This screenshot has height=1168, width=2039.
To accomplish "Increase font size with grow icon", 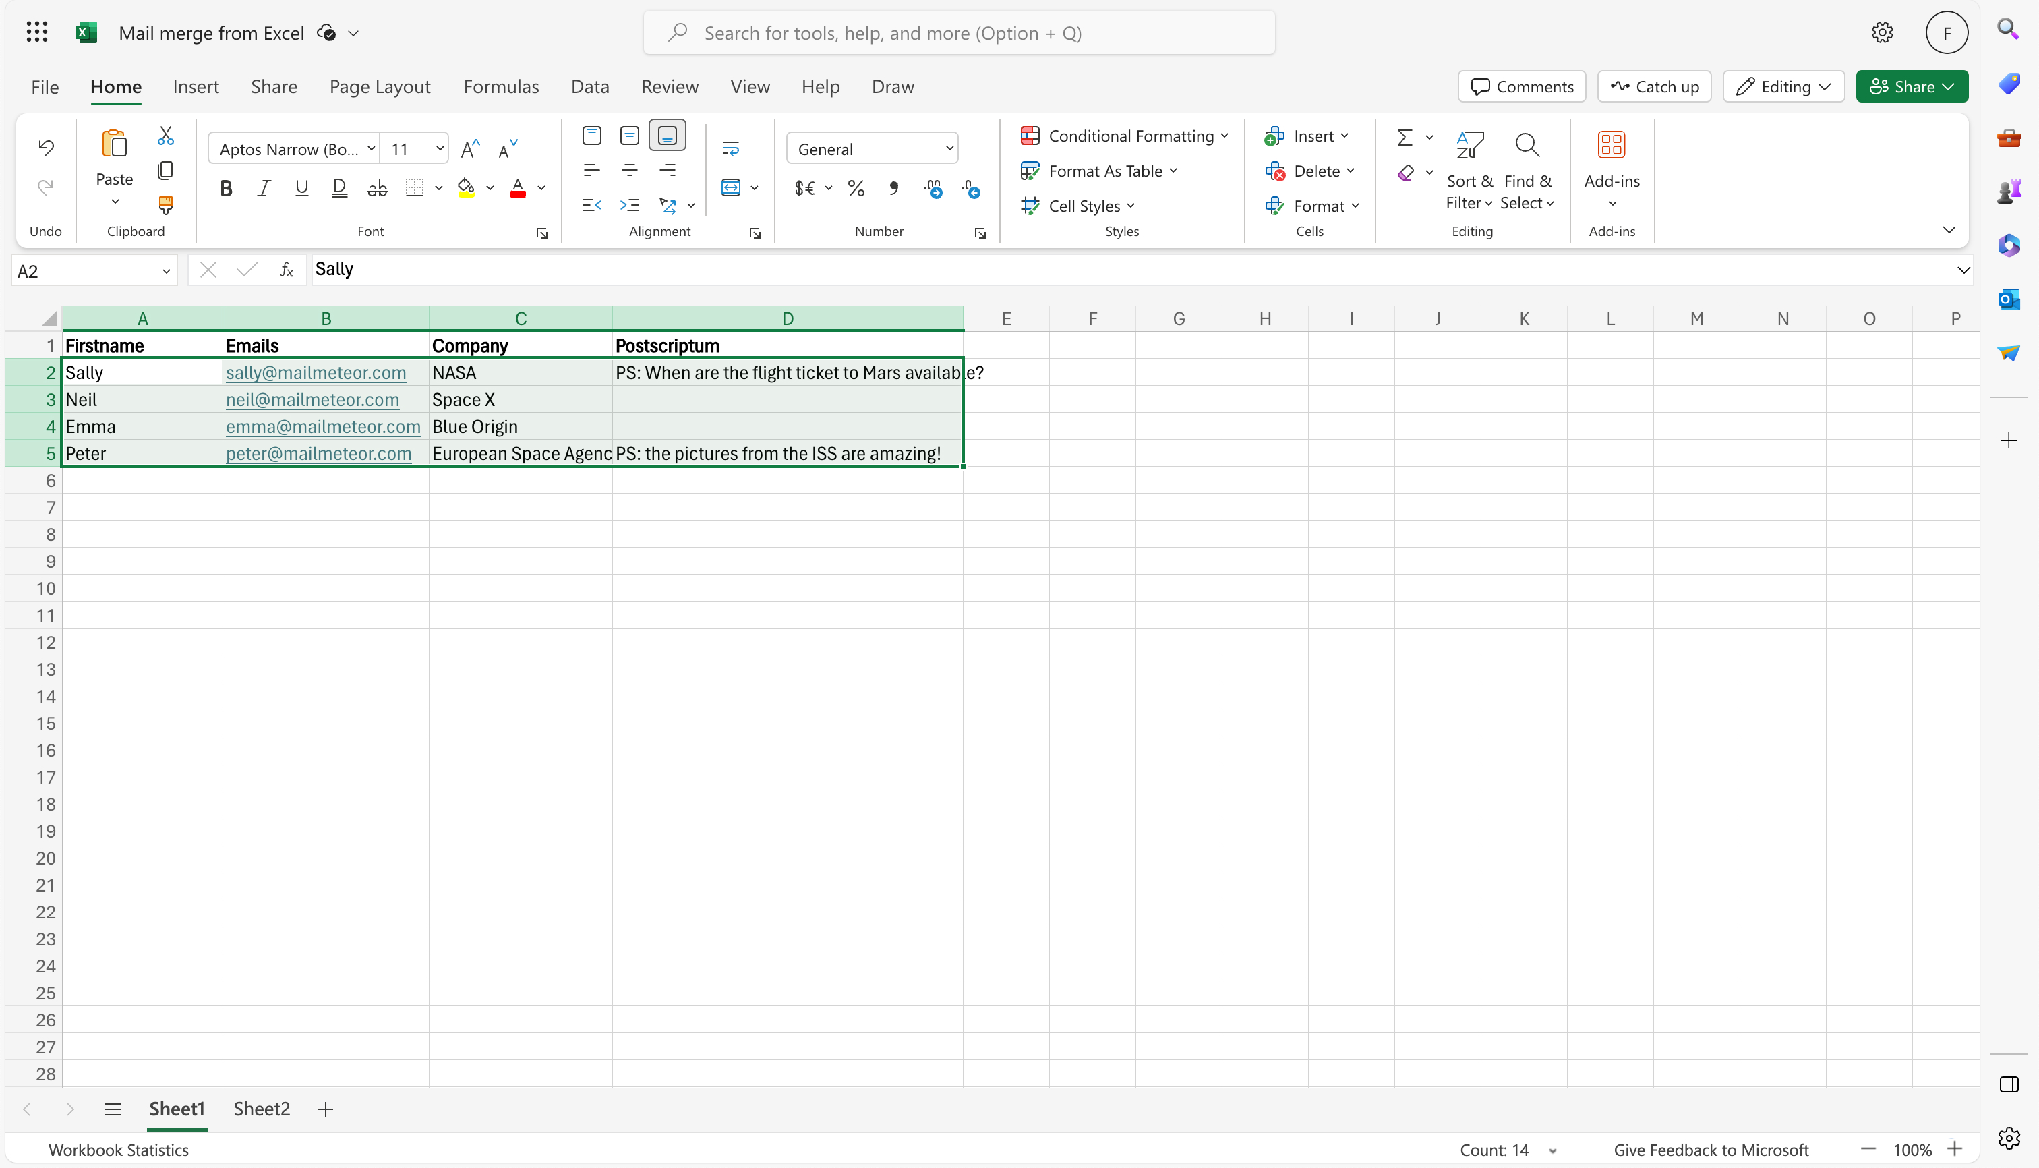I will pos(470,149).
